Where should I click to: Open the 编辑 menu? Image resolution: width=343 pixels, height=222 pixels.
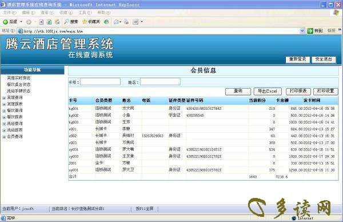click(x=29, y=13)
